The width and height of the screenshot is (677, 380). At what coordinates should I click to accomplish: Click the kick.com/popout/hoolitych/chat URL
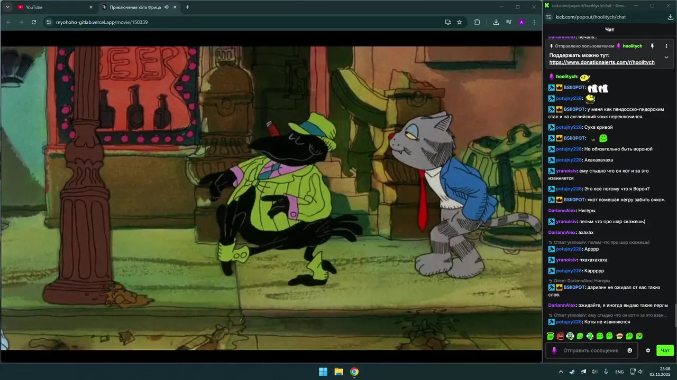[x=590, y=17]
